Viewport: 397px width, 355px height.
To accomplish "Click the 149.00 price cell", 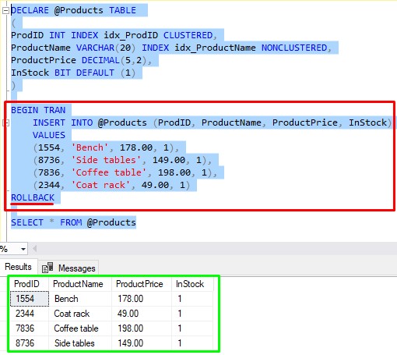I will point(142,343).
